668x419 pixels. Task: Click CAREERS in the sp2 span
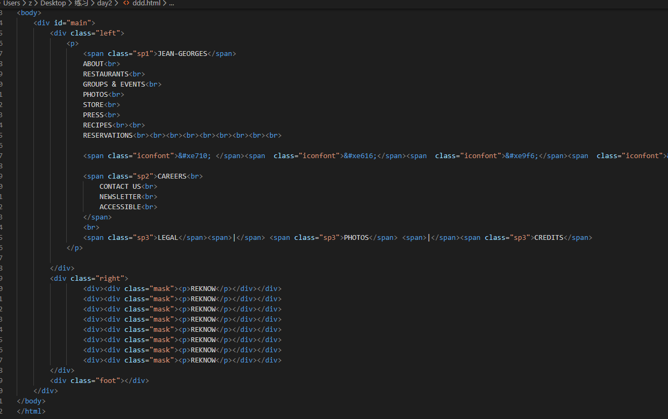tap(172, 176)
